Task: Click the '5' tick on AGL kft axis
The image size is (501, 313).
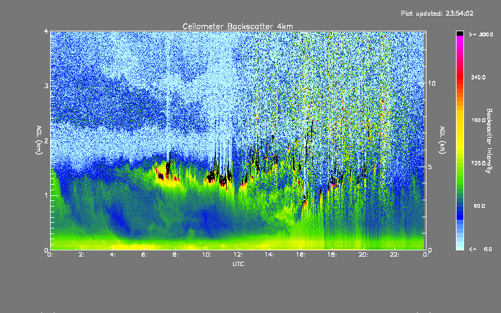Action: pyautogui.click(x=430, y=167)
